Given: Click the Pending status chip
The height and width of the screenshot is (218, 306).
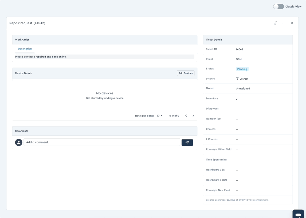Looking at the screenshot, I should 242,69.
